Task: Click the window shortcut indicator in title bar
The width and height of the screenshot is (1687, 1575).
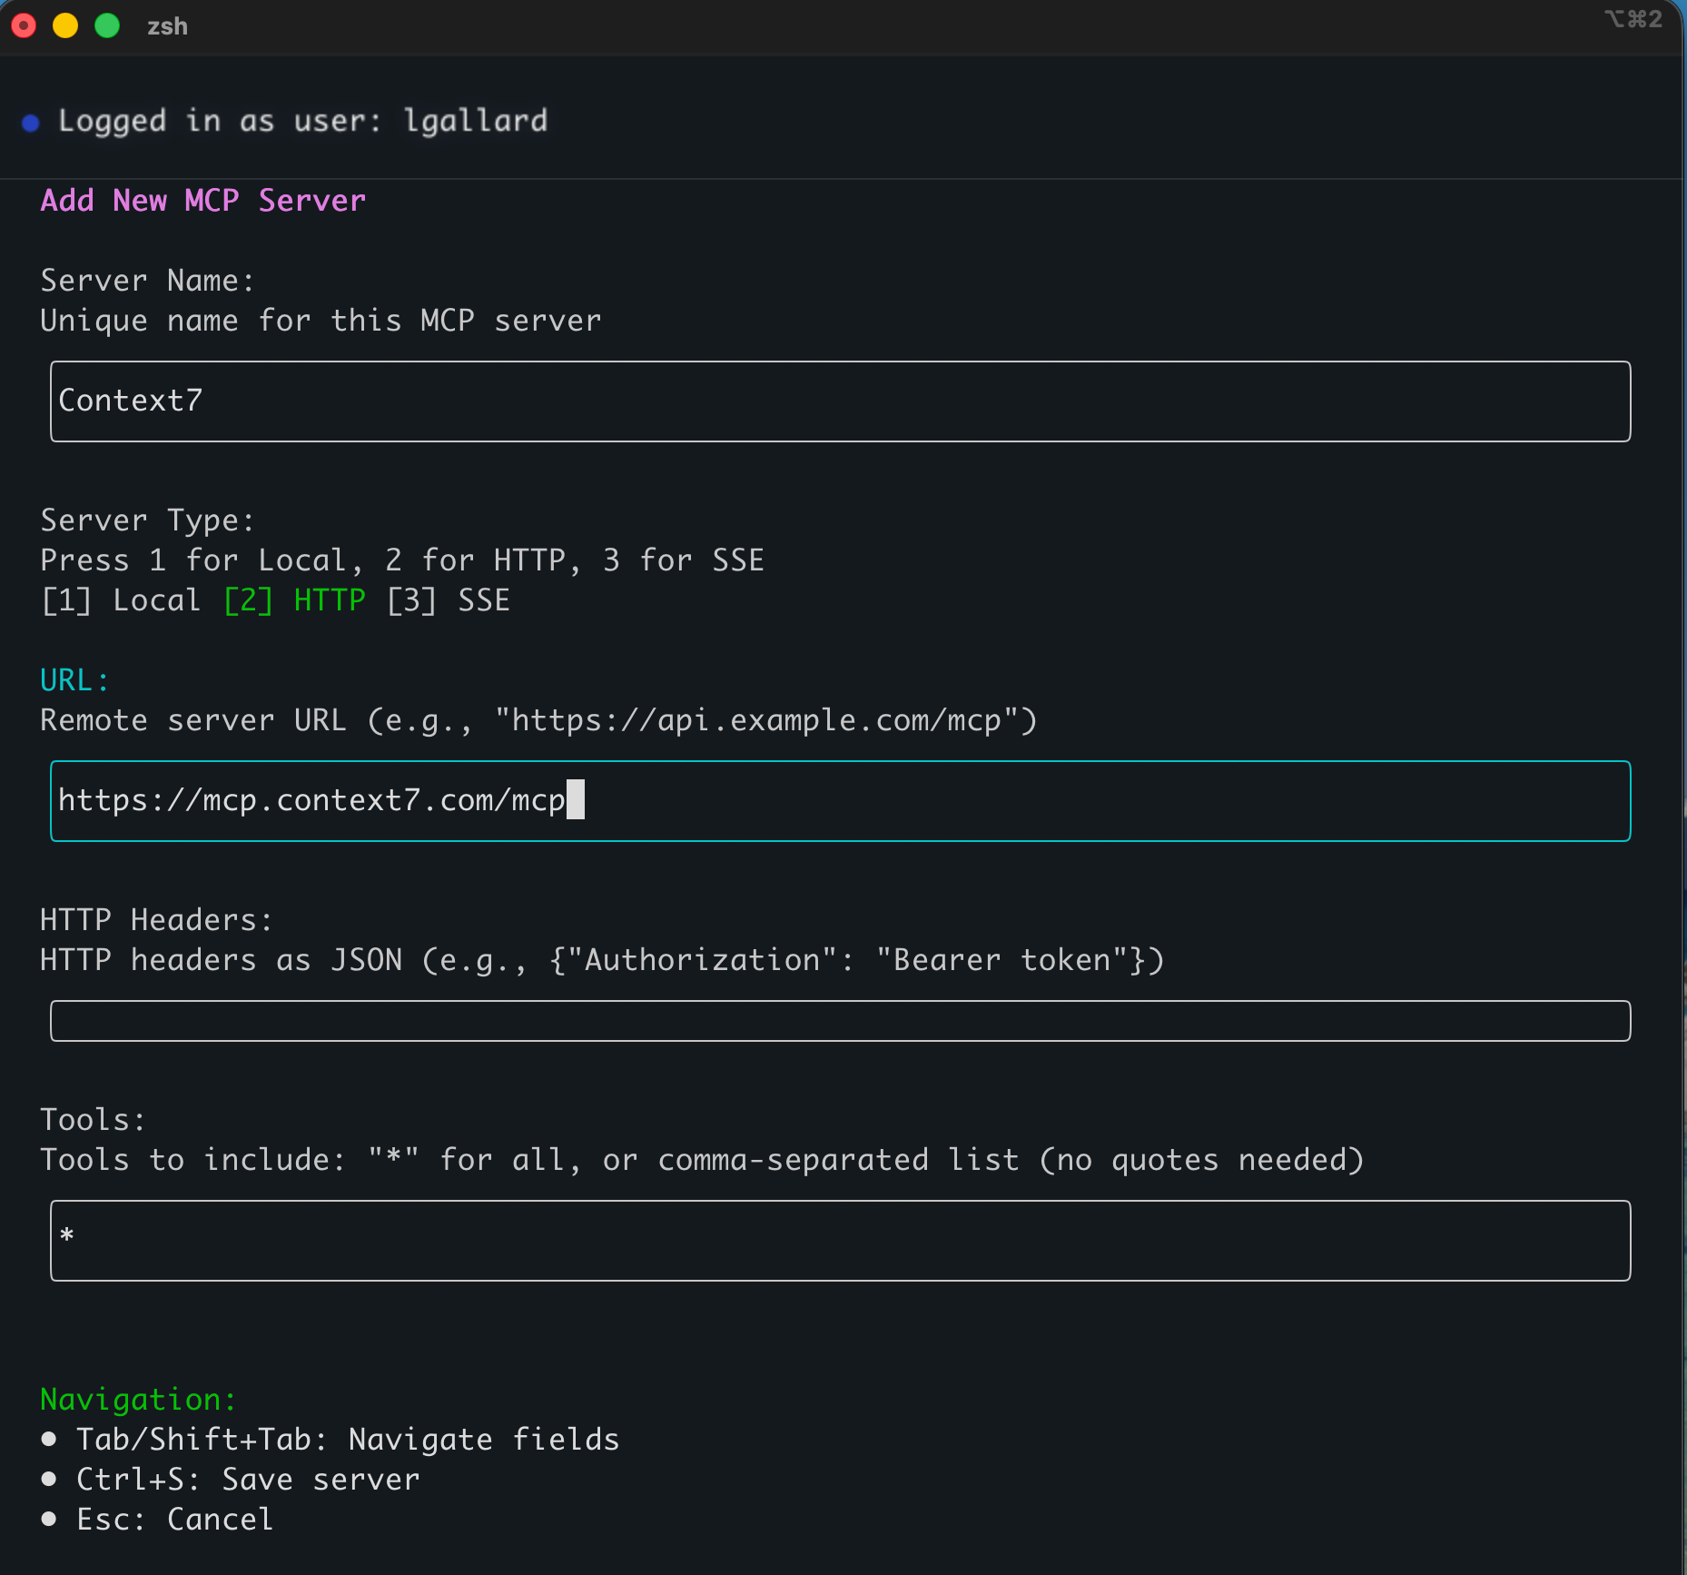Action: point(1633,19)
